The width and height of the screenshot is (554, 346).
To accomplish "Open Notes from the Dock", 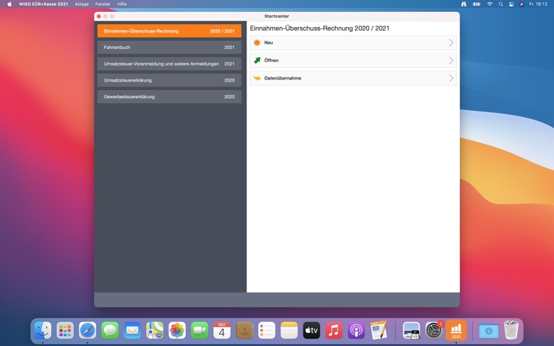I will (289, 331).
